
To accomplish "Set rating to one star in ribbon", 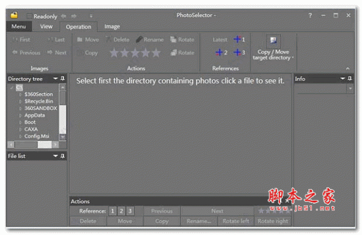I will pyautogui.click(x=114, y=53).
